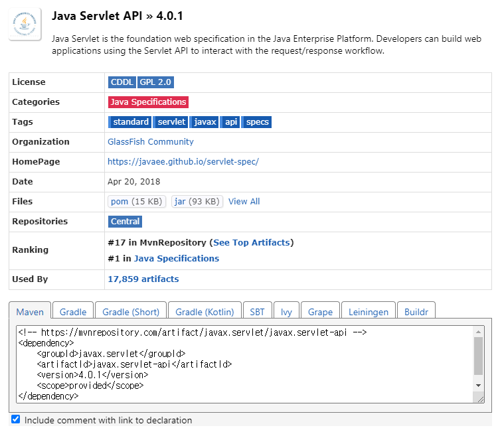Image resolution: width=500 pixels, height=430 pixels.
Task: Click the 'Java Servlet API » 4.0.1' heading
Action: point(118,16)
